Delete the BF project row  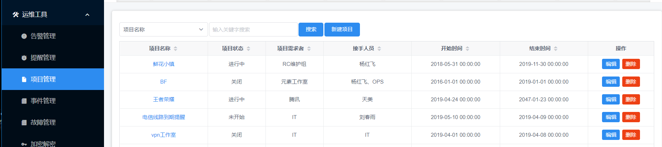click(x=631, y=82)
